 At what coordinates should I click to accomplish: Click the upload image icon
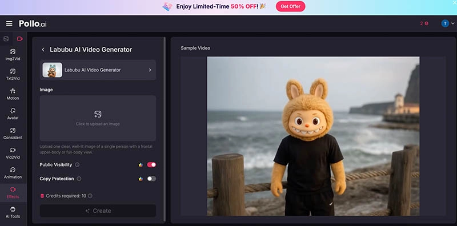(x=98, y=114)
